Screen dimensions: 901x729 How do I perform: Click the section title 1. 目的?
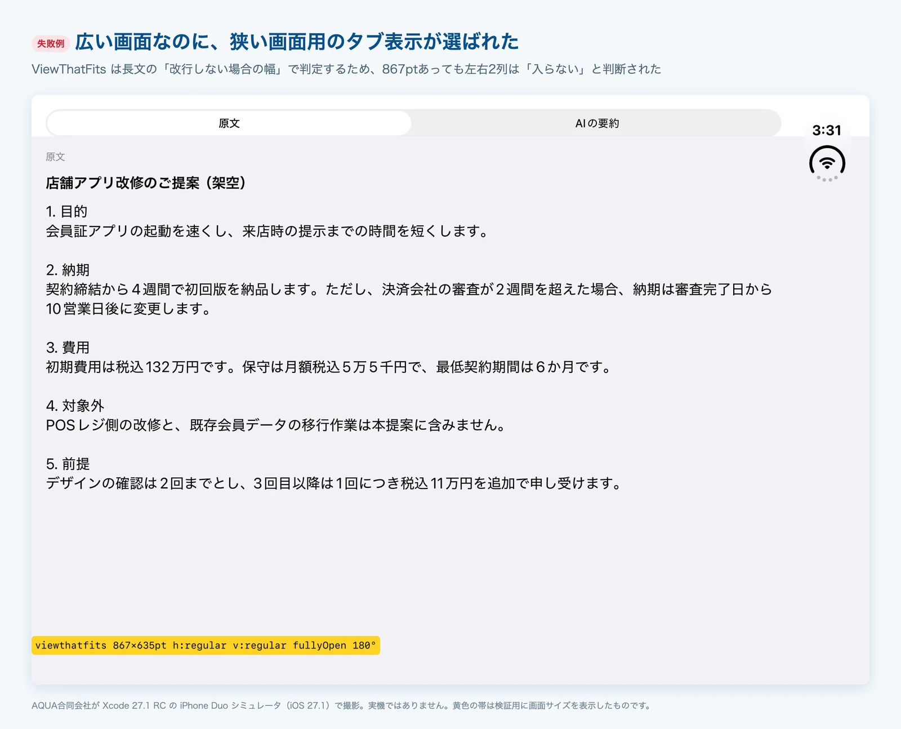66,211
